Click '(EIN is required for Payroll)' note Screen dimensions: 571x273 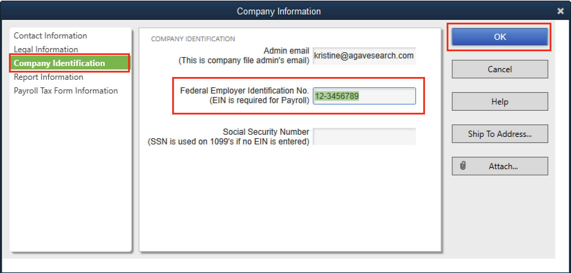[259, 100]
